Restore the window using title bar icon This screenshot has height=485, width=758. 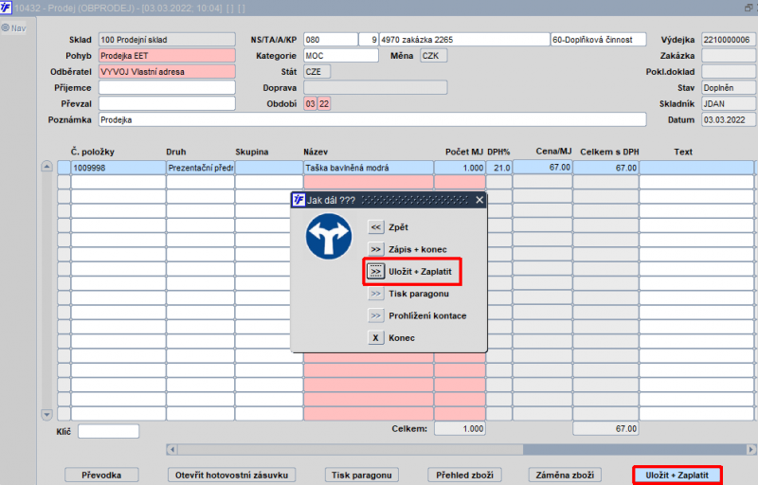(x=749, y=7)
